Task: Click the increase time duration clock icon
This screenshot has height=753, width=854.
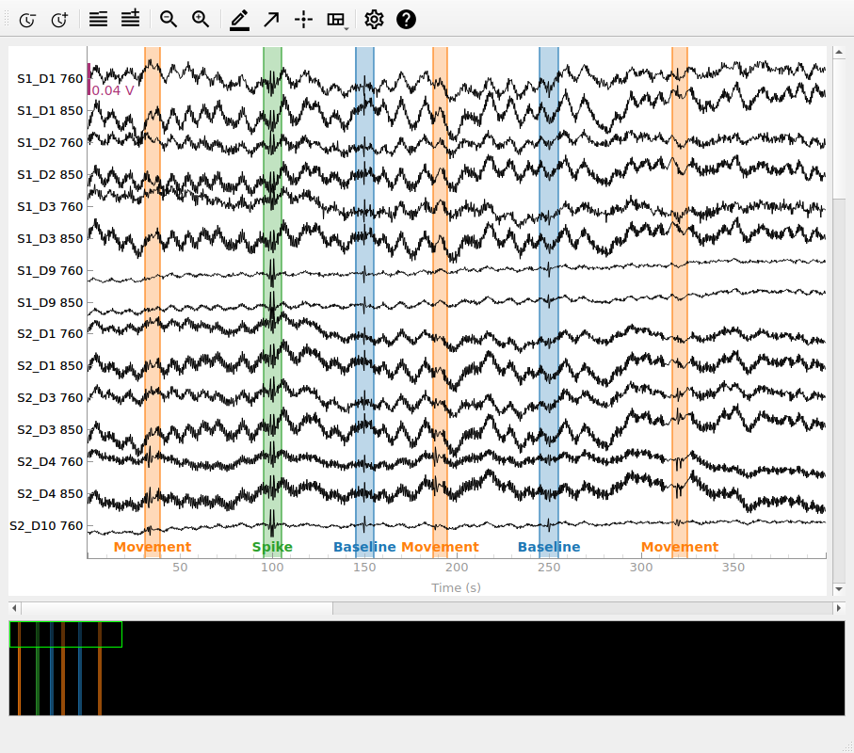Action: [x=59, y=19]
